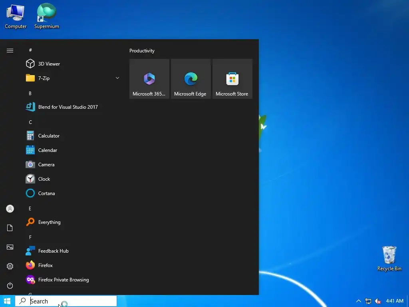The image size is (409, 307).
Task: Click the Microsoft 365 tile
Action: [x=149, y=79]
